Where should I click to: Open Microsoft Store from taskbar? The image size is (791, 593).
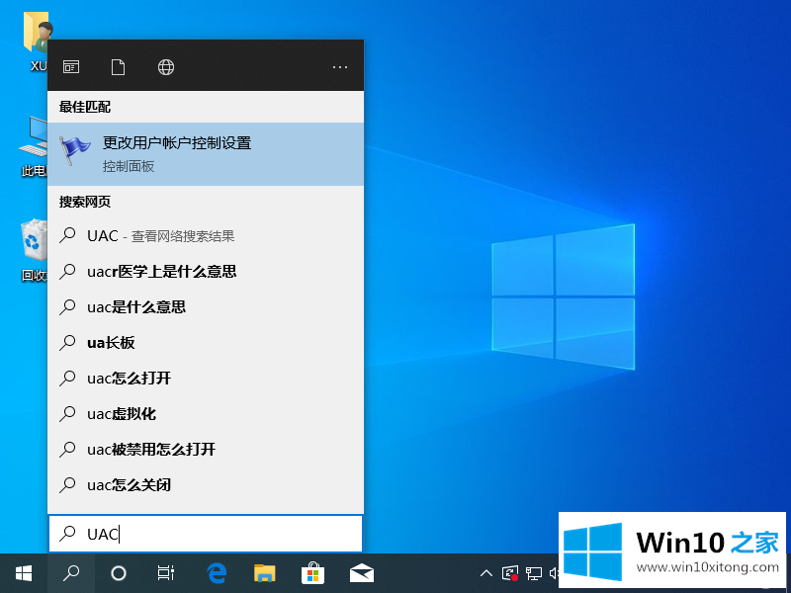tap(312, 573)
